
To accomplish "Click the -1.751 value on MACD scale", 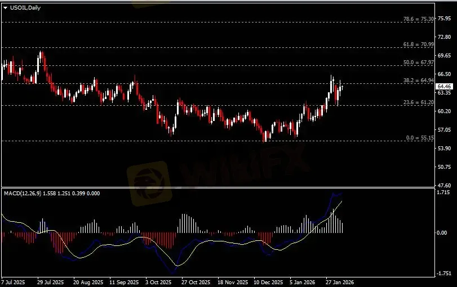I will click(444, 273).
